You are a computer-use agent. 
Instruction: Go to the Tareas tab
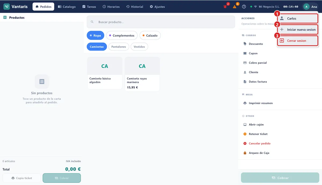click(x=89, y=7)
